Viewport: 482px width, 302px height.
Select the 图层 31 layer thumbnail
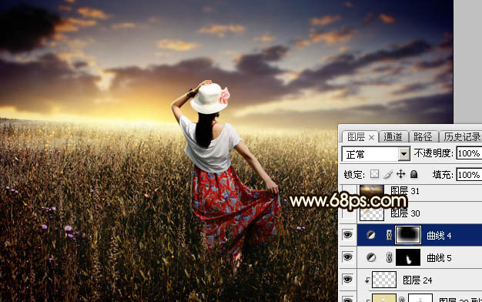point(372,191)
